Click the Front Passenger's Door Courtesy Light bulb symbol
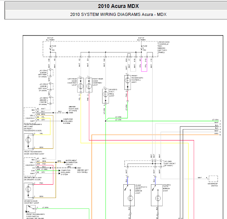227x219 pixels. tap(28, 140)
